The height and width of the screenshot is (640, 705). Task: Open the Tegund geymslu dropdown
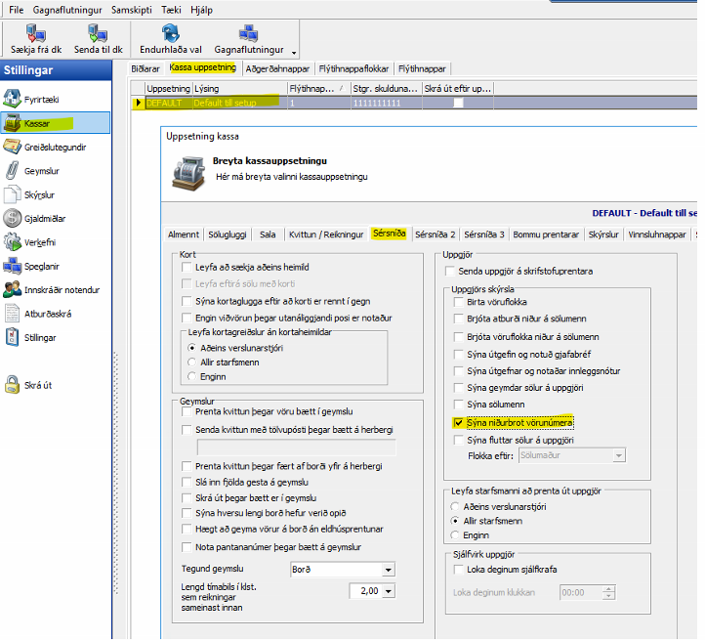click(389, 570)
